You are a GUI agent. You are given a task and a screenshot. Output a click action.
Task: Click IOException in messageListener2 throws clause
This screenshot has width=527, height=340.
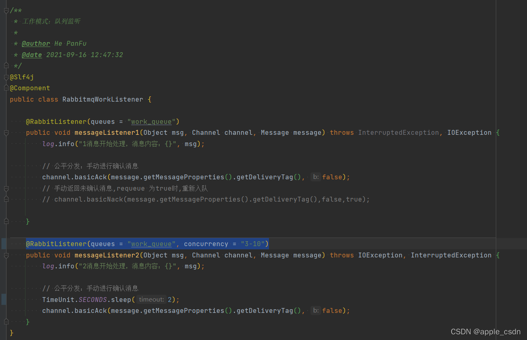click(x=380, y=255)
